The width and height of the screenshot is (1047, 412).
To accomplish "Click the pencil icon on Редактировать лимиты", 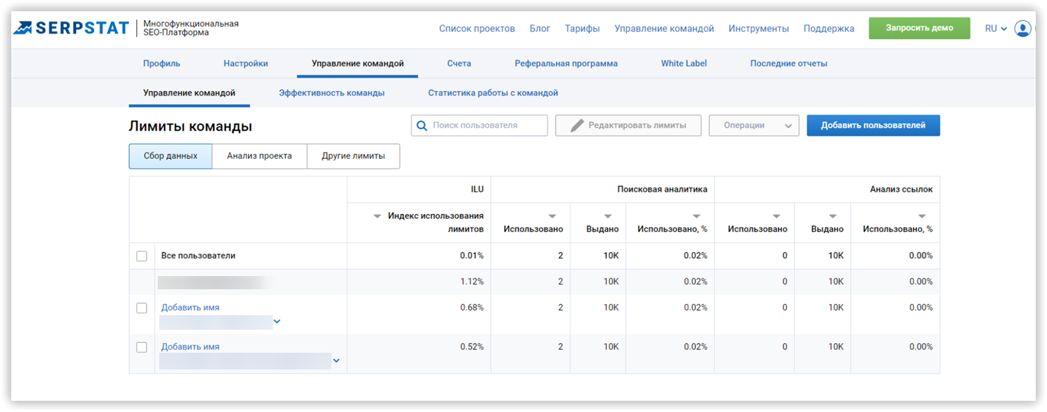I will (577, 125).
